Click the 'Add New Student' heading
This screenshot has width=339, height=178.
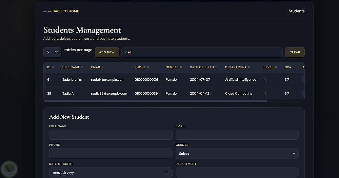click(x=69, y=117)
